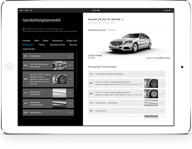Click the added equipment list scrollbar
Image resolution: width=192 pixels, height=149 pixels.
[x=169, y=89]
